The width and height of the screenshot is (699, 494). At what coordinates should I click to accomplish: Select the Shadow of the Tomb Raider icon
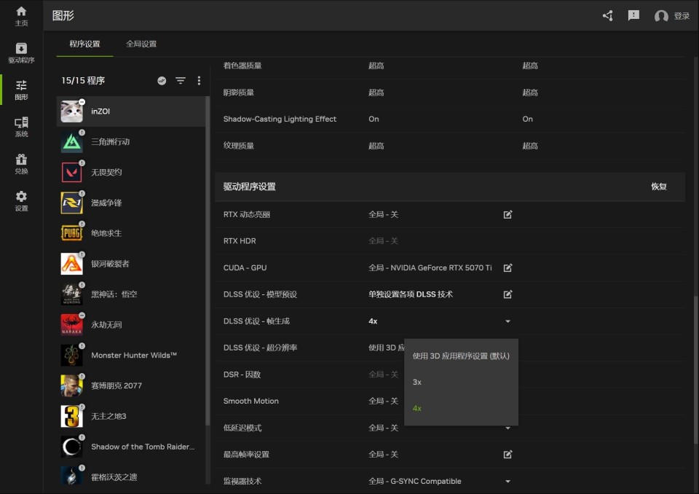pyautogui.click(x=72, y=447)
